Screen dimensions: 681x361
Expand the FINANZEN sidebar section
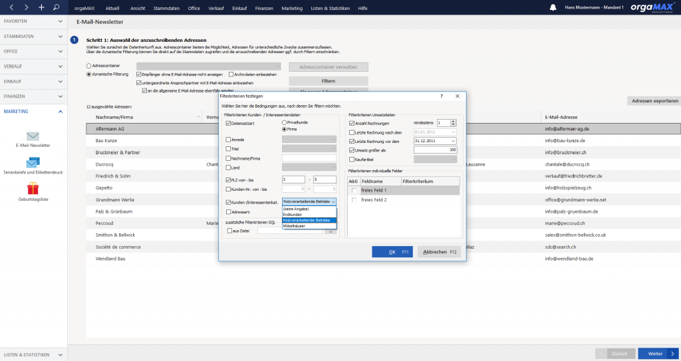coord(33,96)
